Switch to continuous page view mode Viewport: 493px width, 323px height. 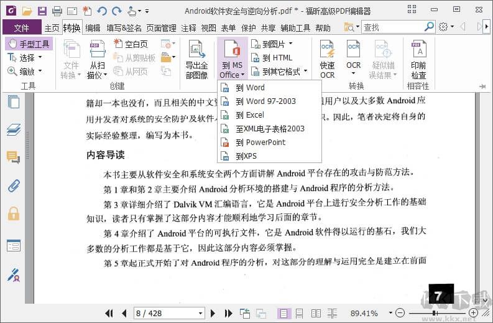point(299,313)
